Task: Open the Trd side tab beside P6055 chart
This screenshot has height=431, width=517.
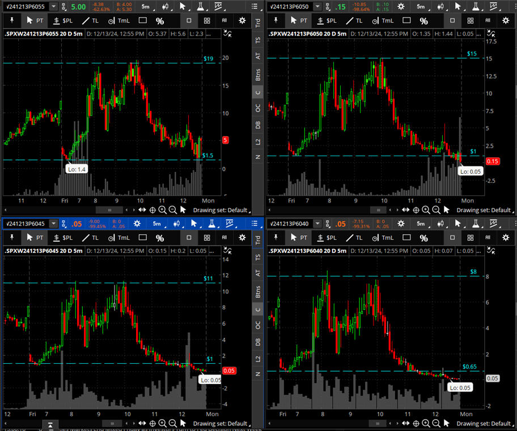Action: (258, 23)
